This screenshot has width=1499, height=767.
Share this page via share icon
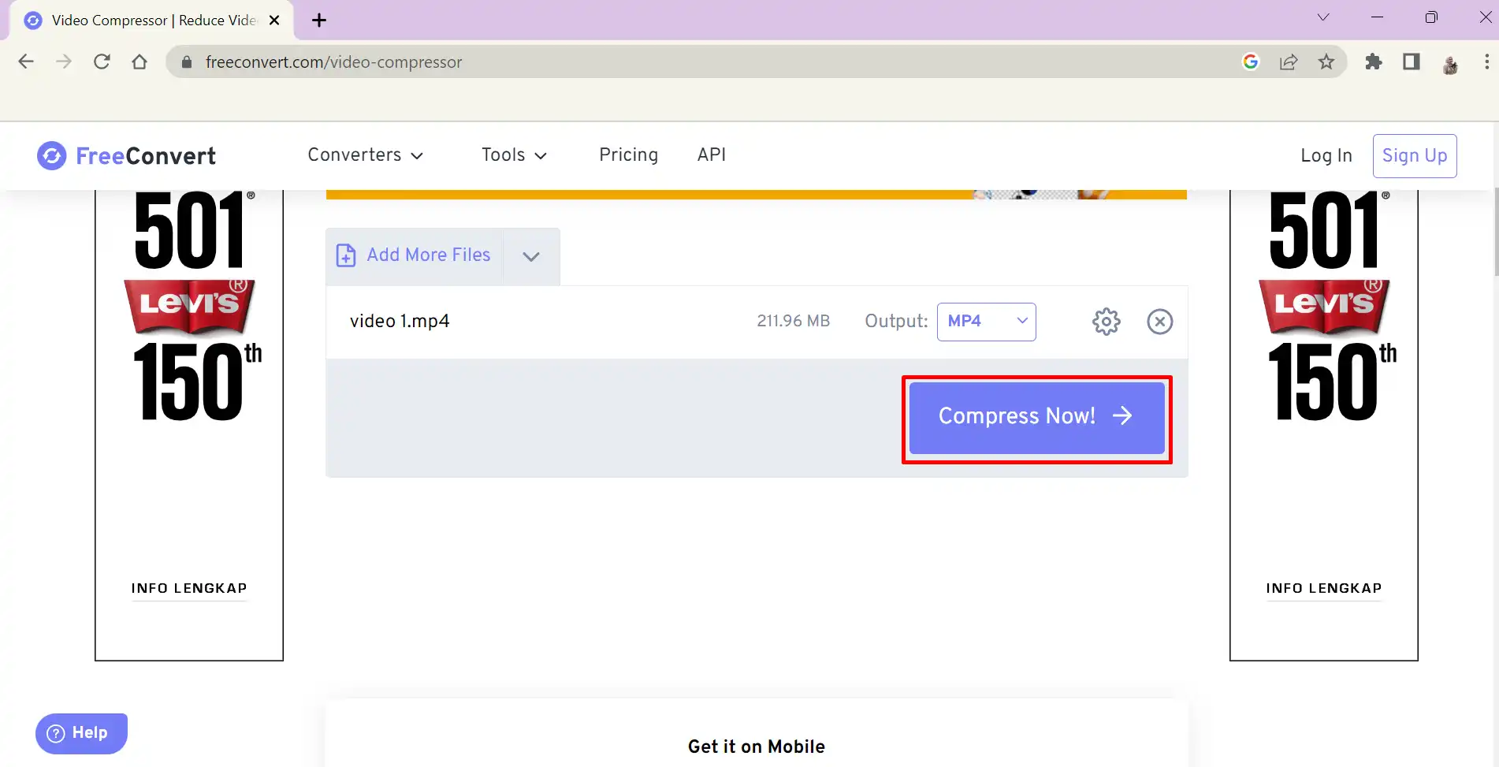pos(1289,61)
